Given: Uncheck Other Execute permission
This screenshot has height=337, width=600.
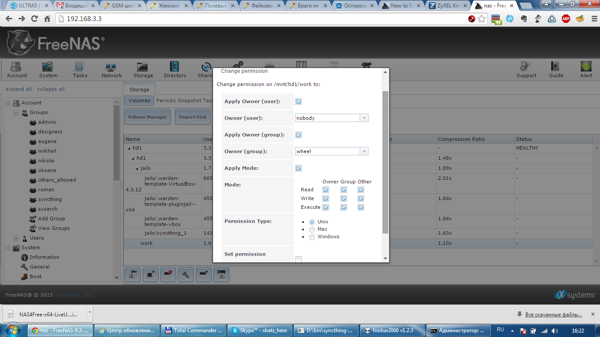Looking at the screenshot, I should [361, 208].
